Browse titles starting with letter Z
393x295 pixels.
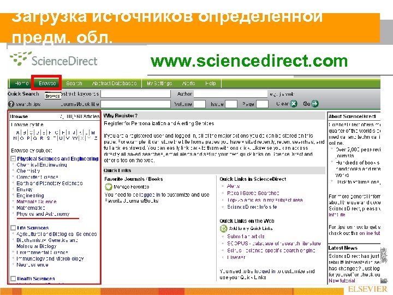(x=96, y=138)
